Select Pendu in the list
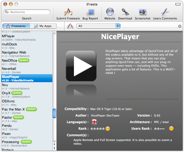 pos(27,127)
